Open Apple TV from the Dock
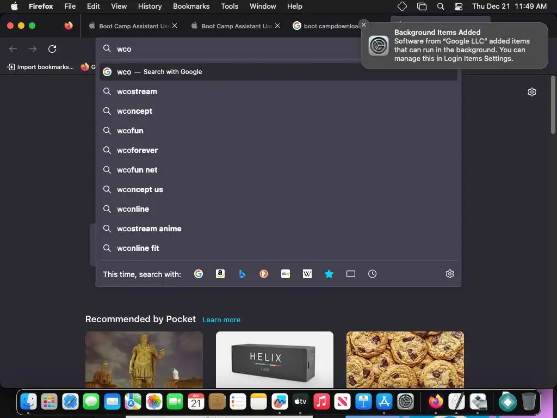Image resolution: width=557 pixels, height=418 pixels. point(300,402)
